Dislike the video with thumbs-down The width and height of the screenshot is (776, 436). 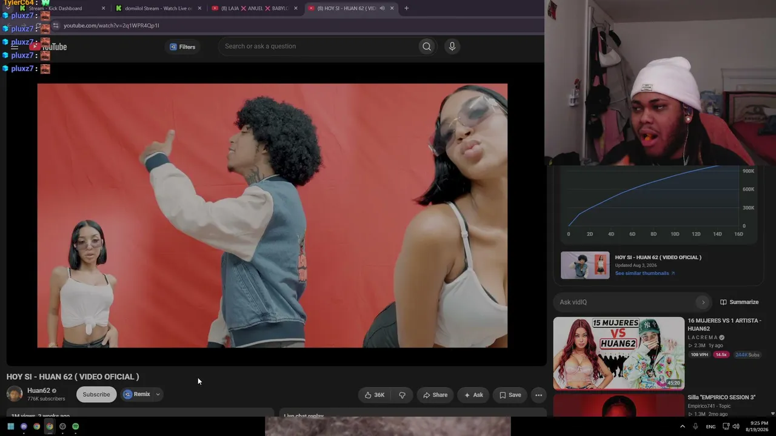[402, 395]
